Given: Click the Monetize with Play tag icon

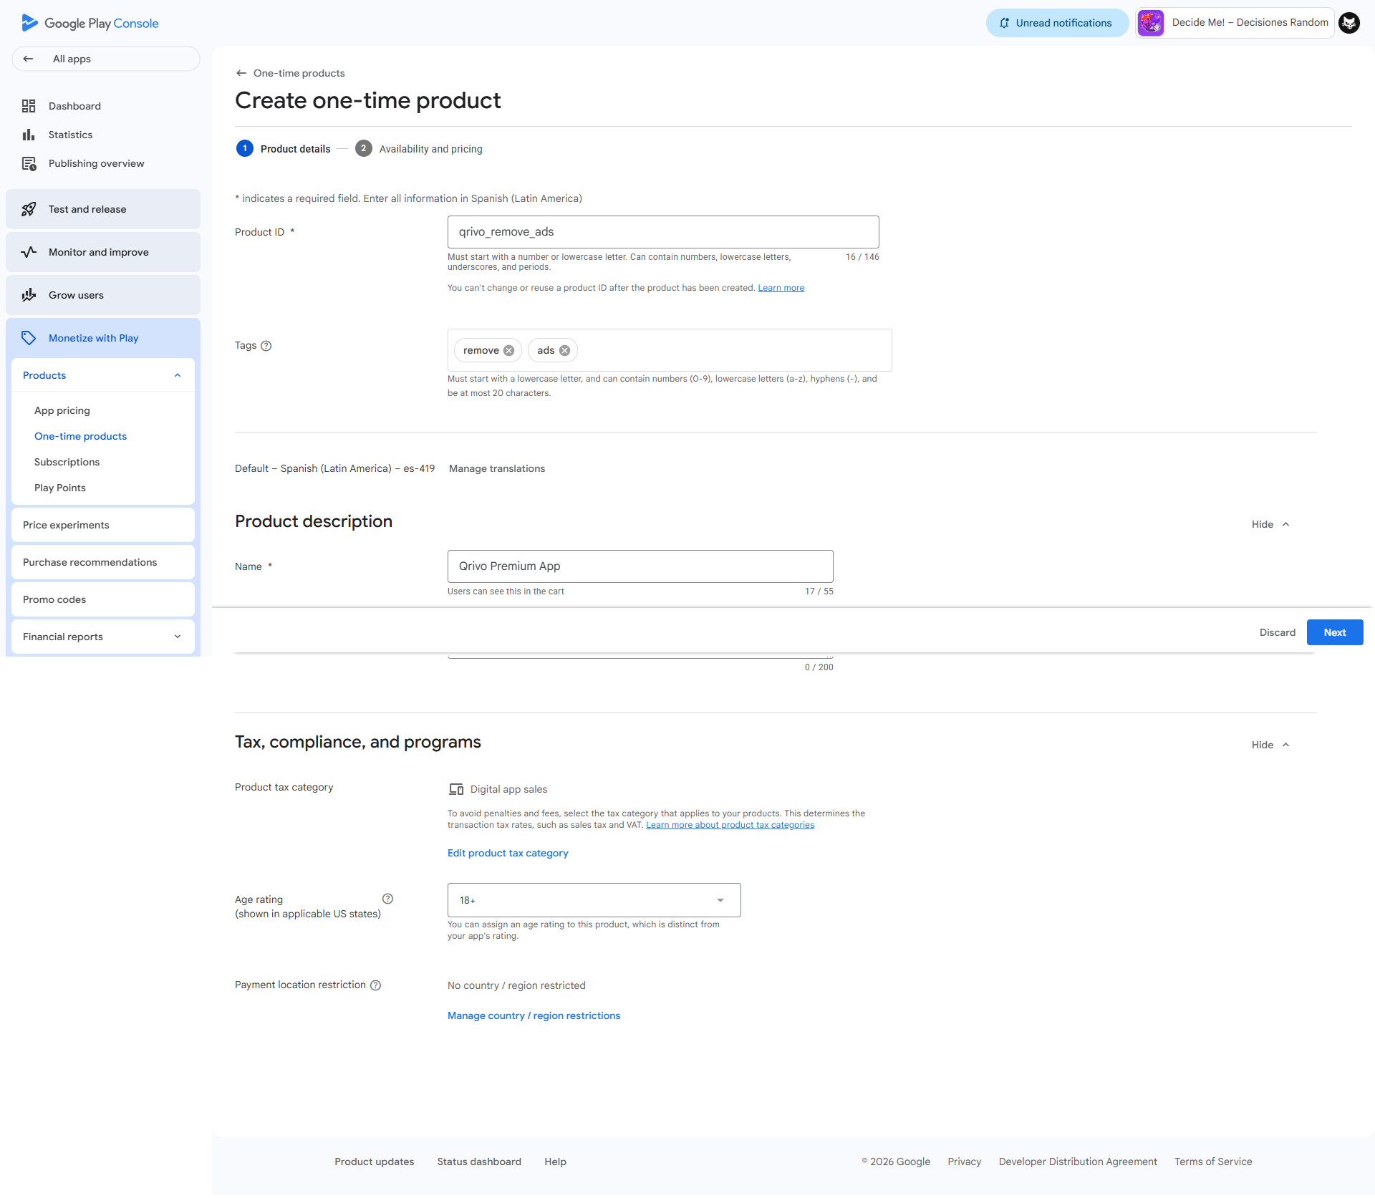Looking at the screenshot, I should click(x=29, y=338).
